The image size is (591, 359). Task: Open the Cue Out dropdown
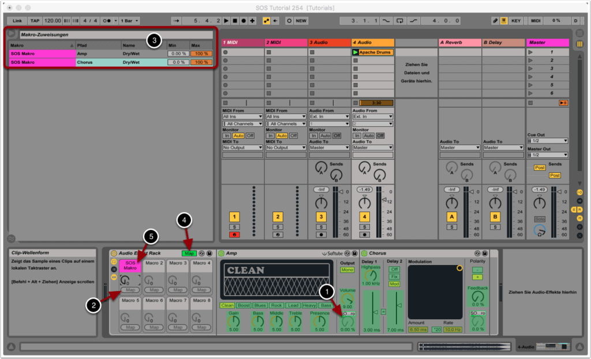547,141
